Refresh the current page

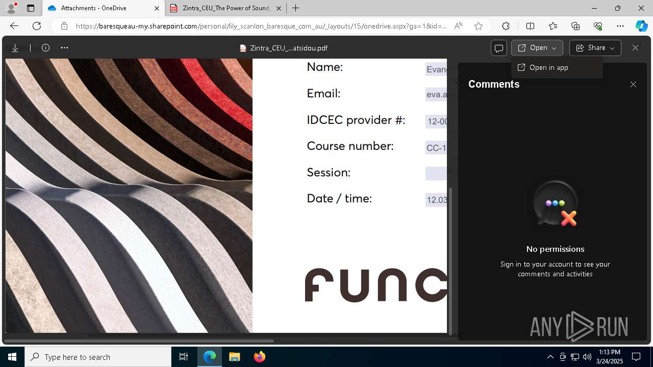pyautogui.click(x=37, y=26)
